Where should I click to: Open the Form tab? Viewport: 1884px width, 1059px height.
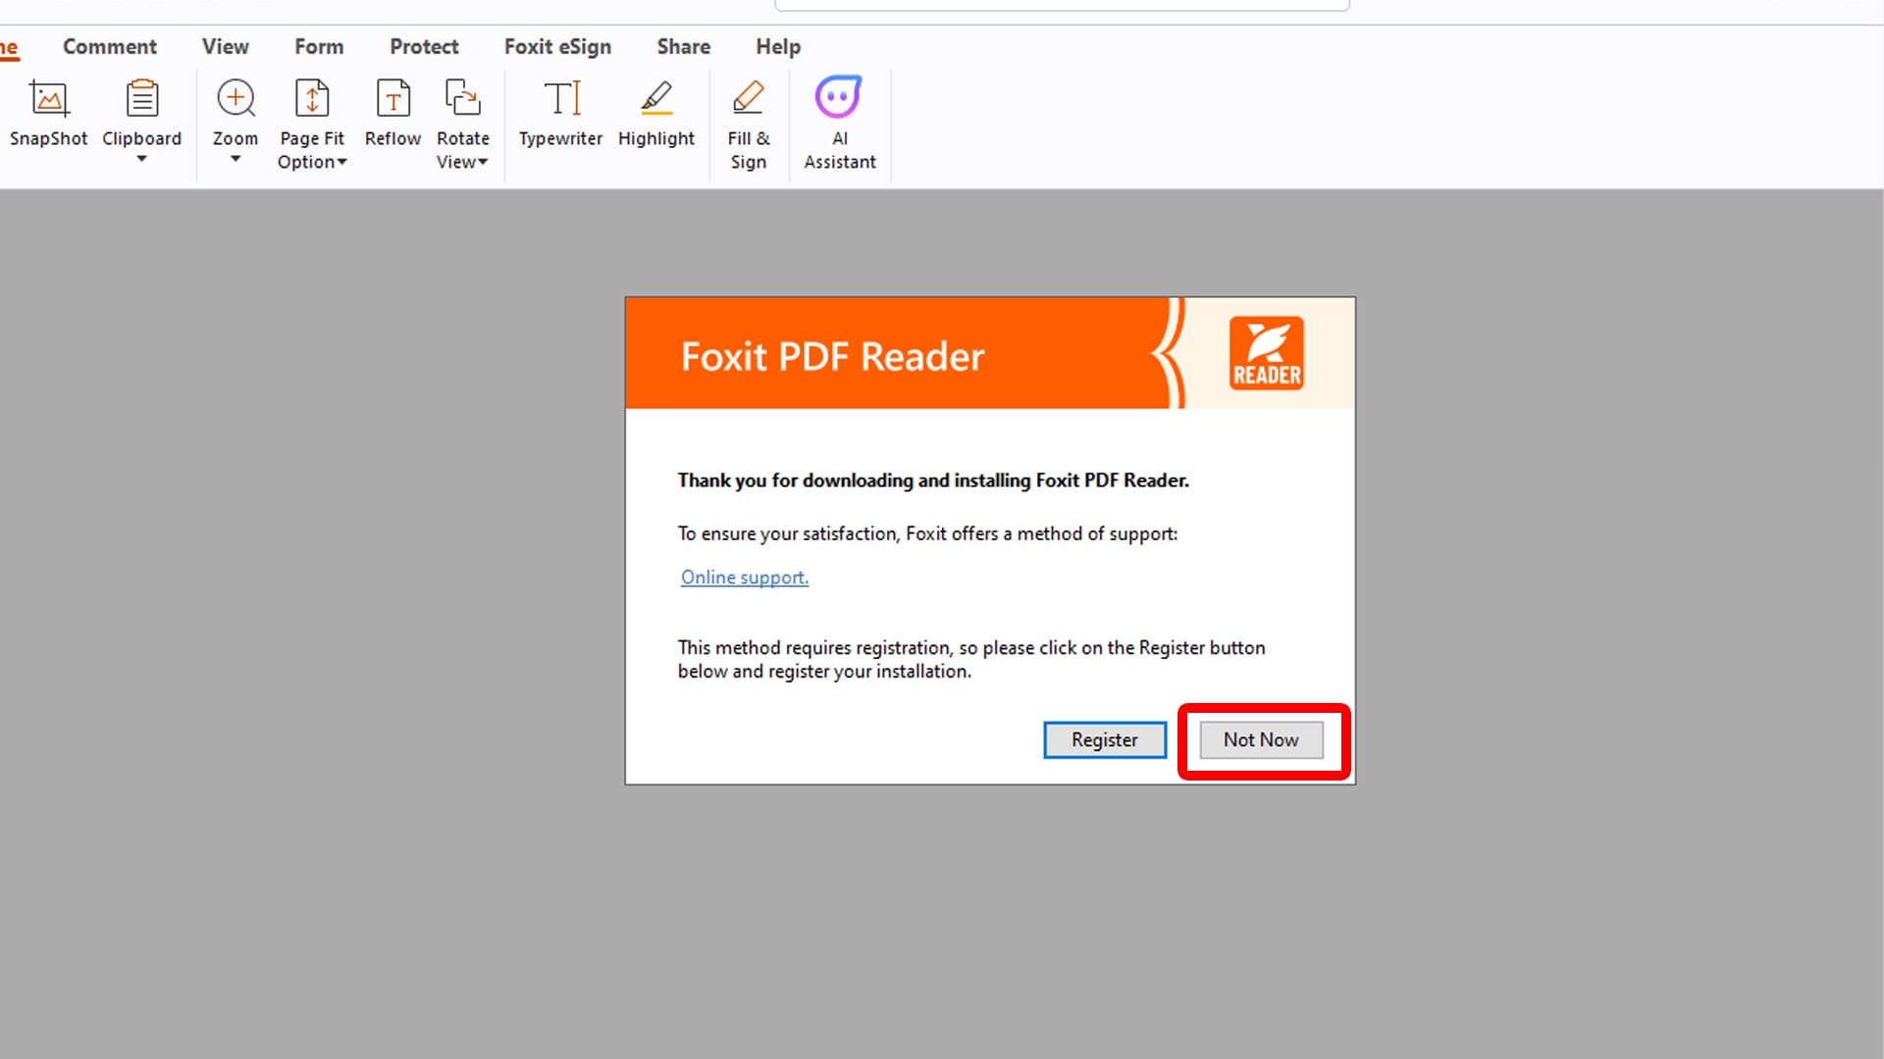click(319, 46)
